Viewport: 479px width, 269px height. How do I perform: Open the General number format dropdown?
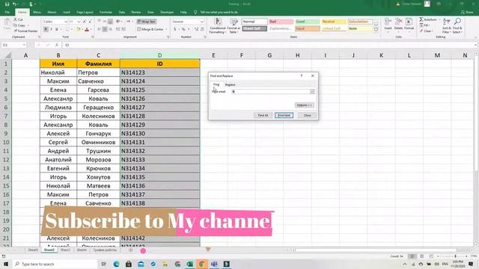tap(202, 22)
